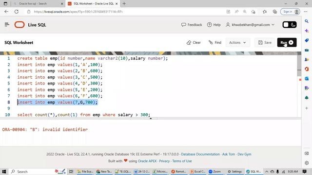Click the highlighted insert values(7,G,700) line

coord(58,102)
